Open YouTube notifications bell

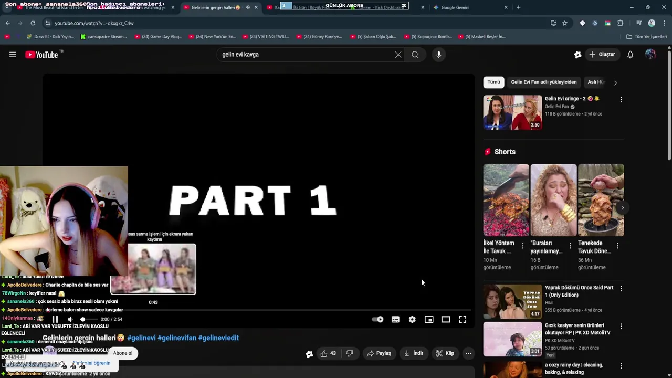[x=630, y=55]
